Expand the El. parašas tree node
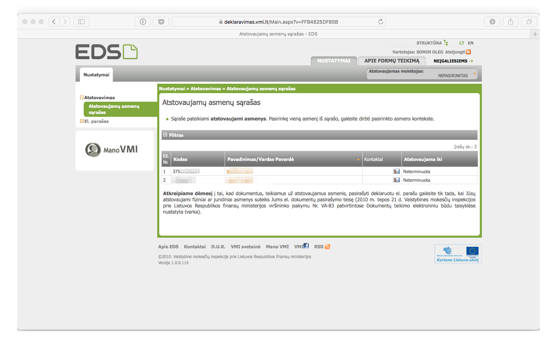 pyautogui.click(x=82, y=121)
